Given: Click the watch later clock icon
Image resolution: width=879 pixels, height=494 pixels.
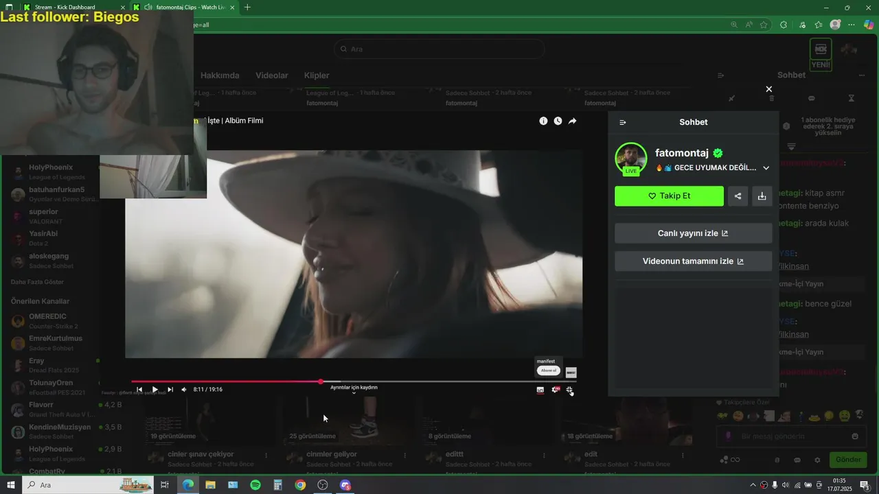Looking at the screenshot, I should (558, 121).
